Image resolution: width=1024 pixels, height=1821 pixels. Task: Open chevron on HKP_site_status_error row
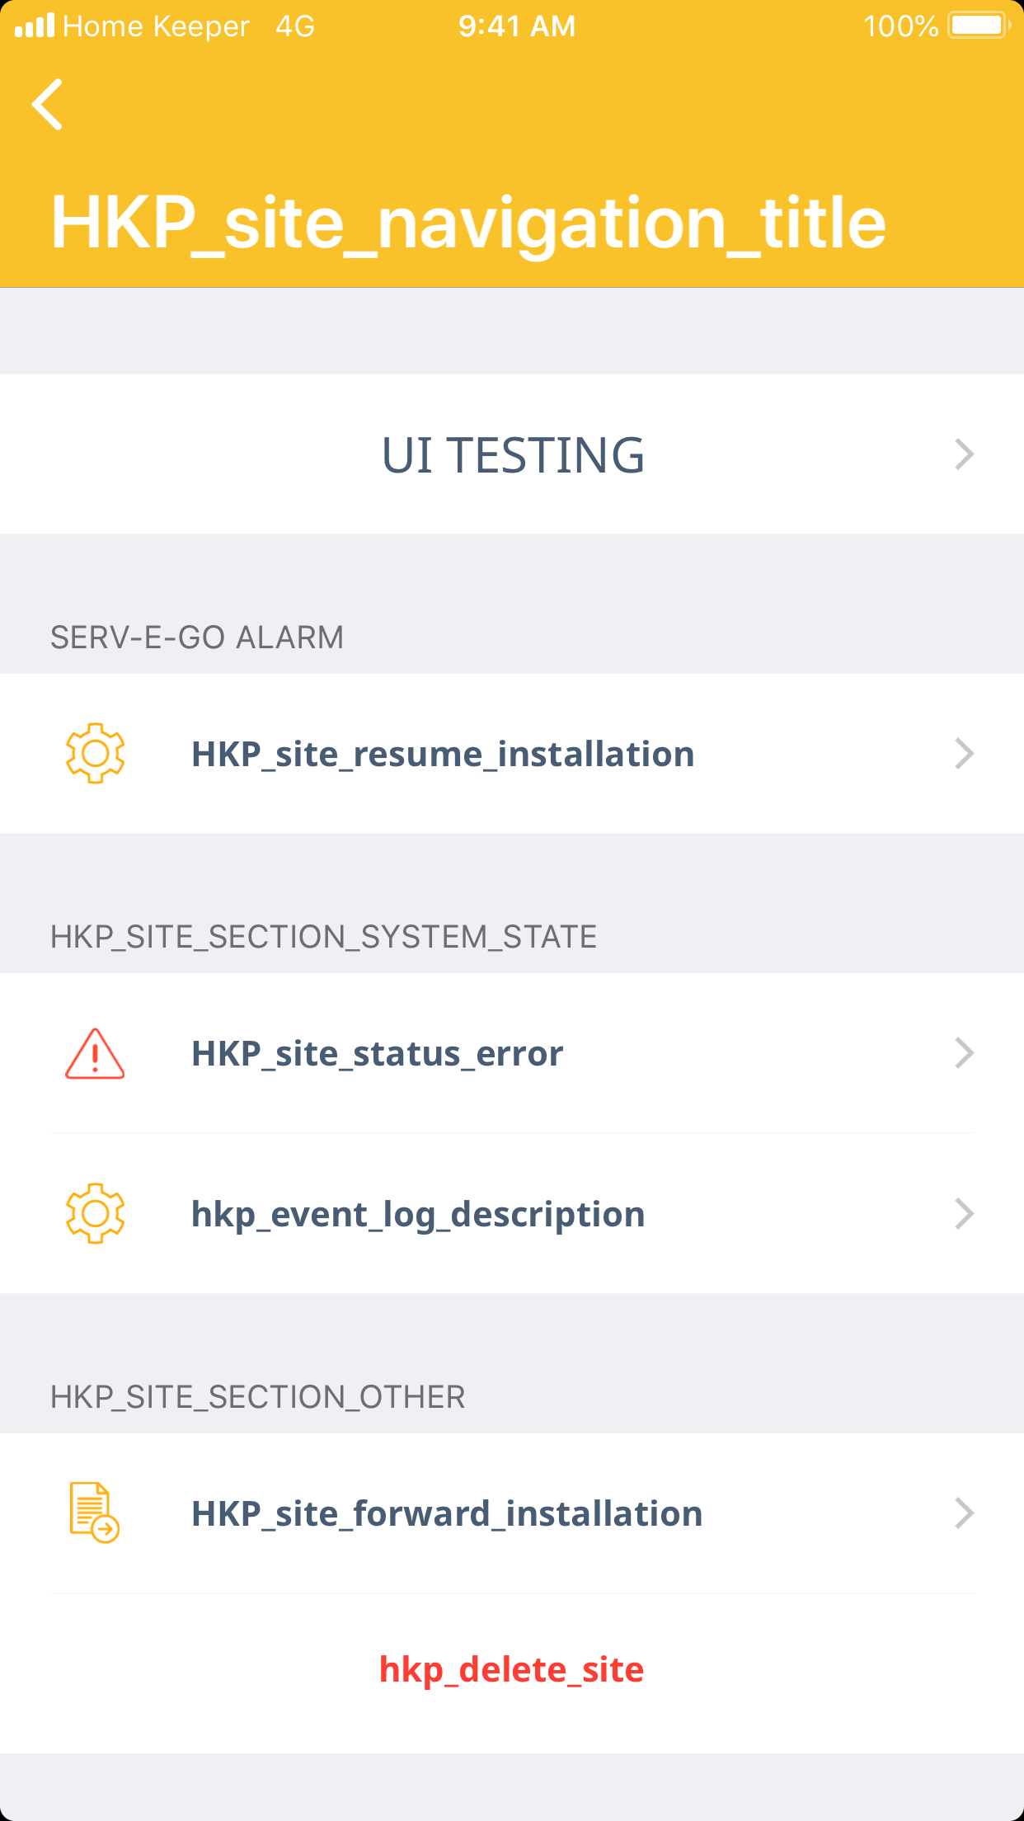click(x=964, y=1053)
